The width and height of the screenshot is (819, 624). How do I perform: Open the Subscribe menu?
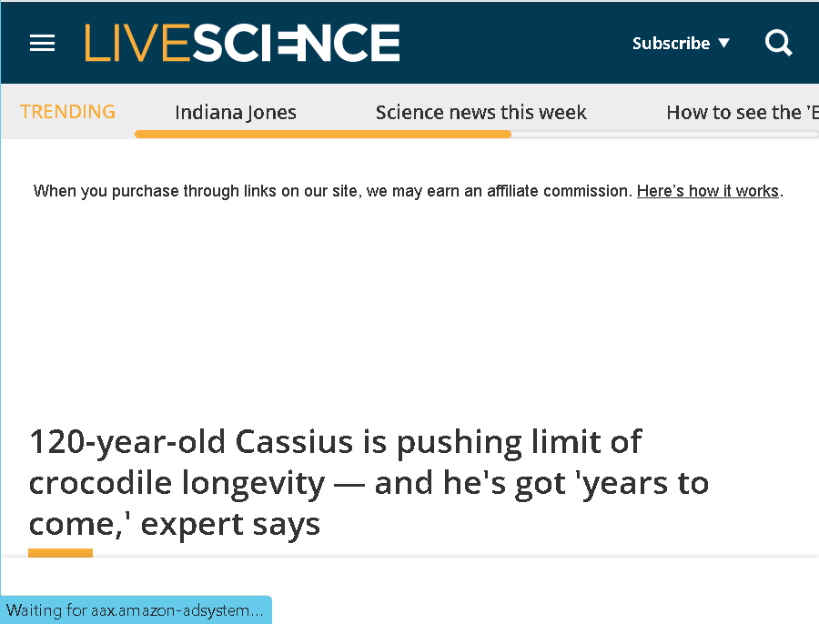(681, 43)
